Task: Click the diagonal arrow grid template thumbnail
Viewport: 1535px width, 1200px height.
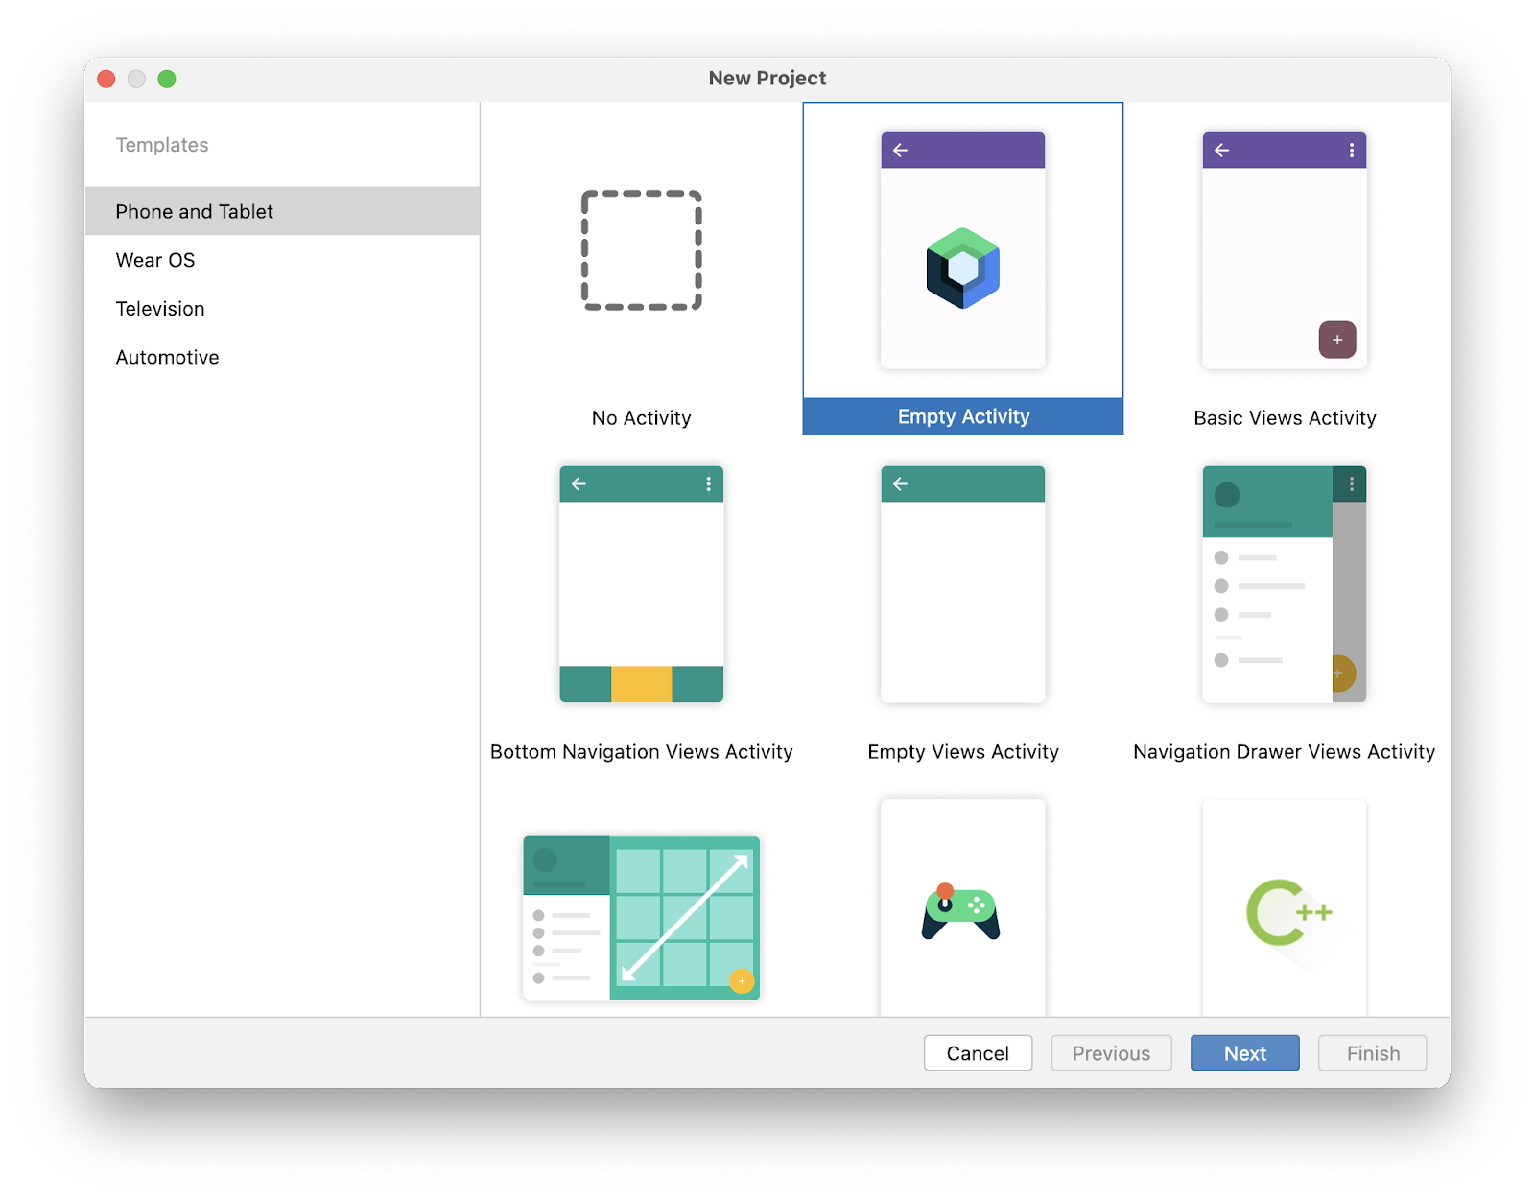Action: (641, 916)
